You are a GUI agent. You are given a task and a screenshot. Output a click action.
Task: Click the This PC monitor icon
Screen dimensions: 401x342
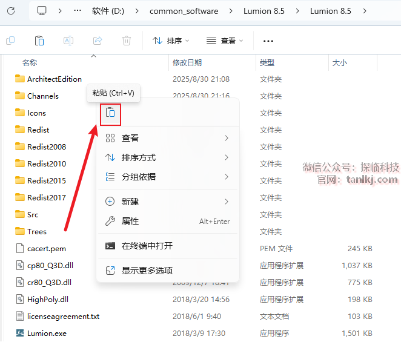pos(42,11)
